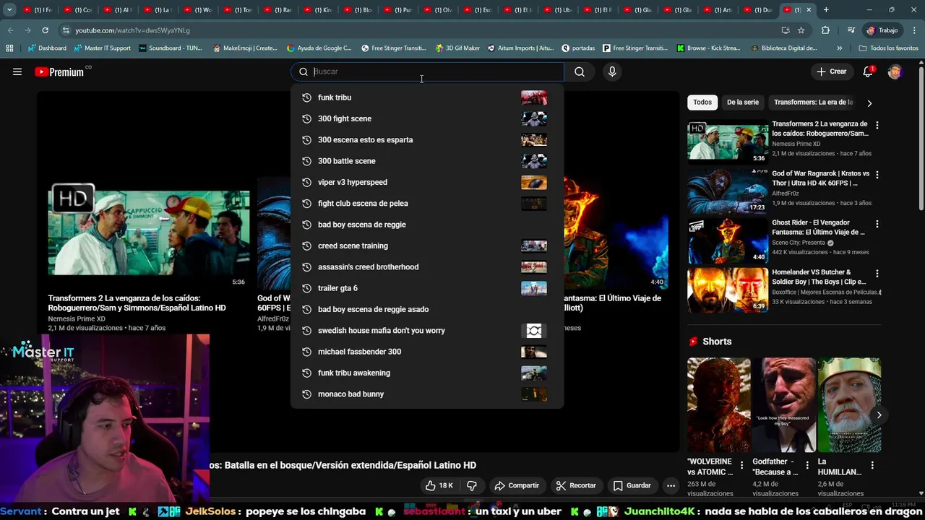
Task: Open Master IT Support bookmark
Action: coord(101,48)
